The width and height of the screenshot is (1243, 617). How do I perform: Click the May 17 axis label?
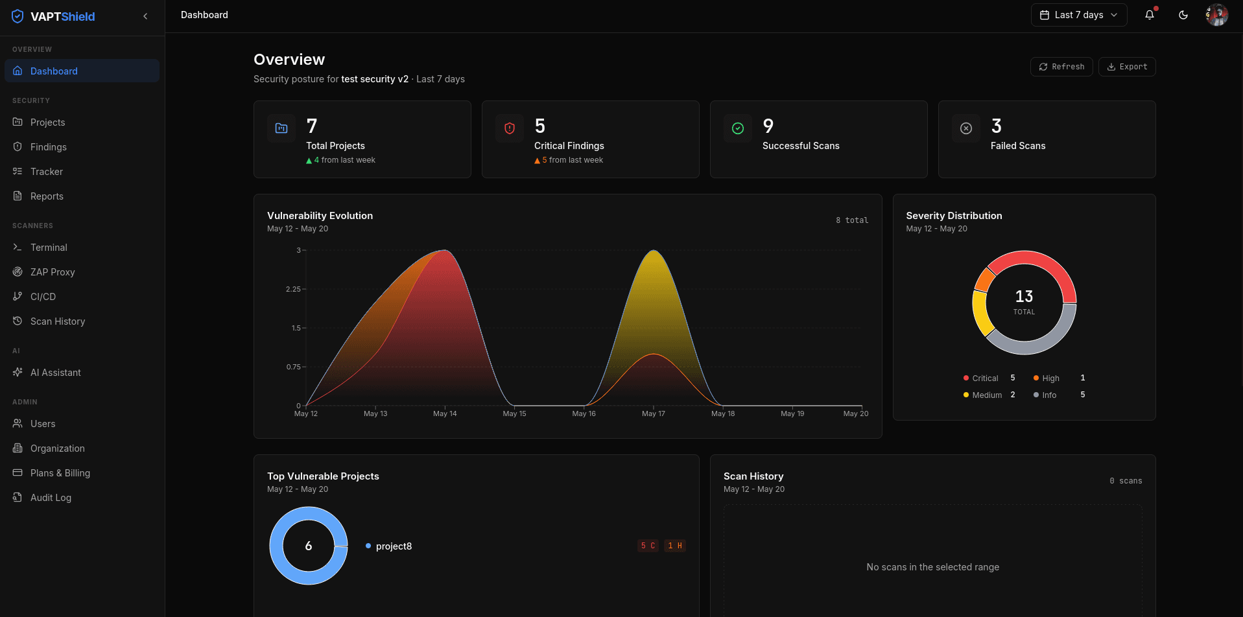[654, 413]
